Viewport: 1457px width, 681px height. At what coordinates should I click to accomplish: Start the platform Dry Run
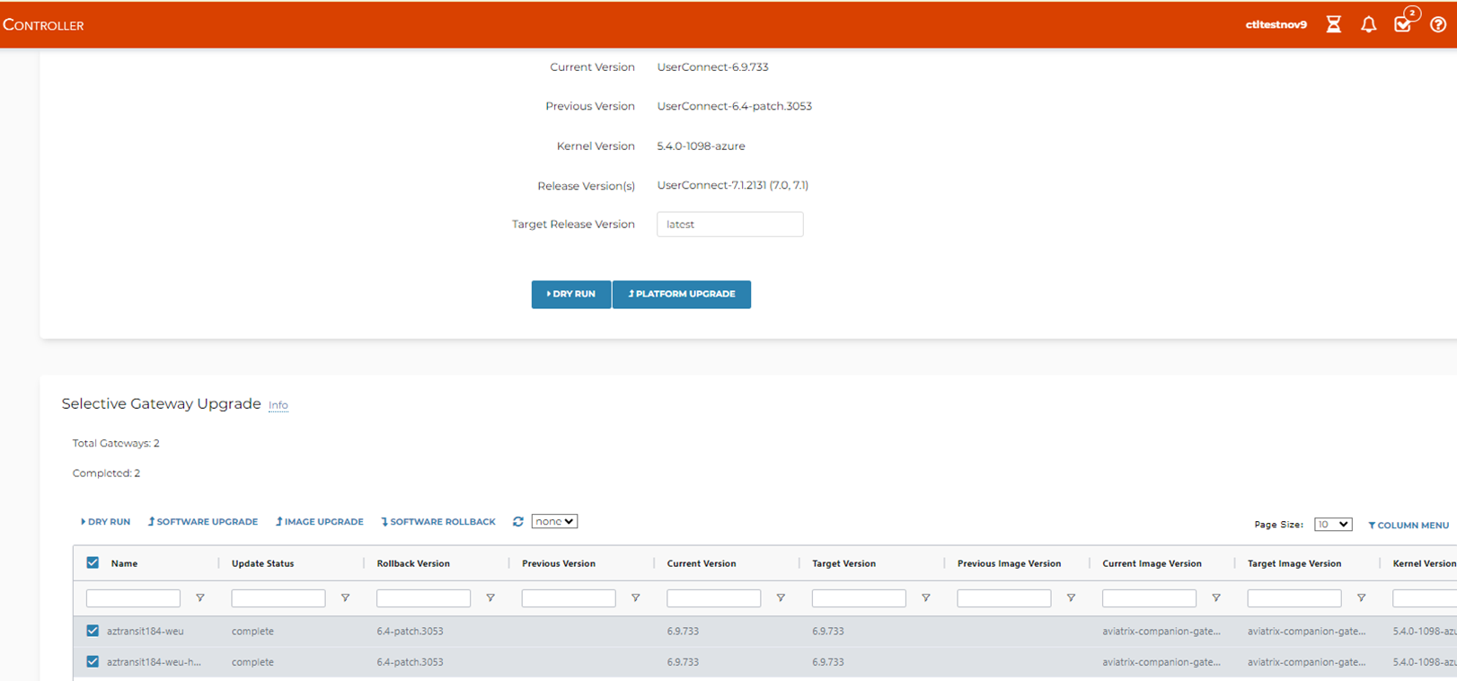[571, 295]
